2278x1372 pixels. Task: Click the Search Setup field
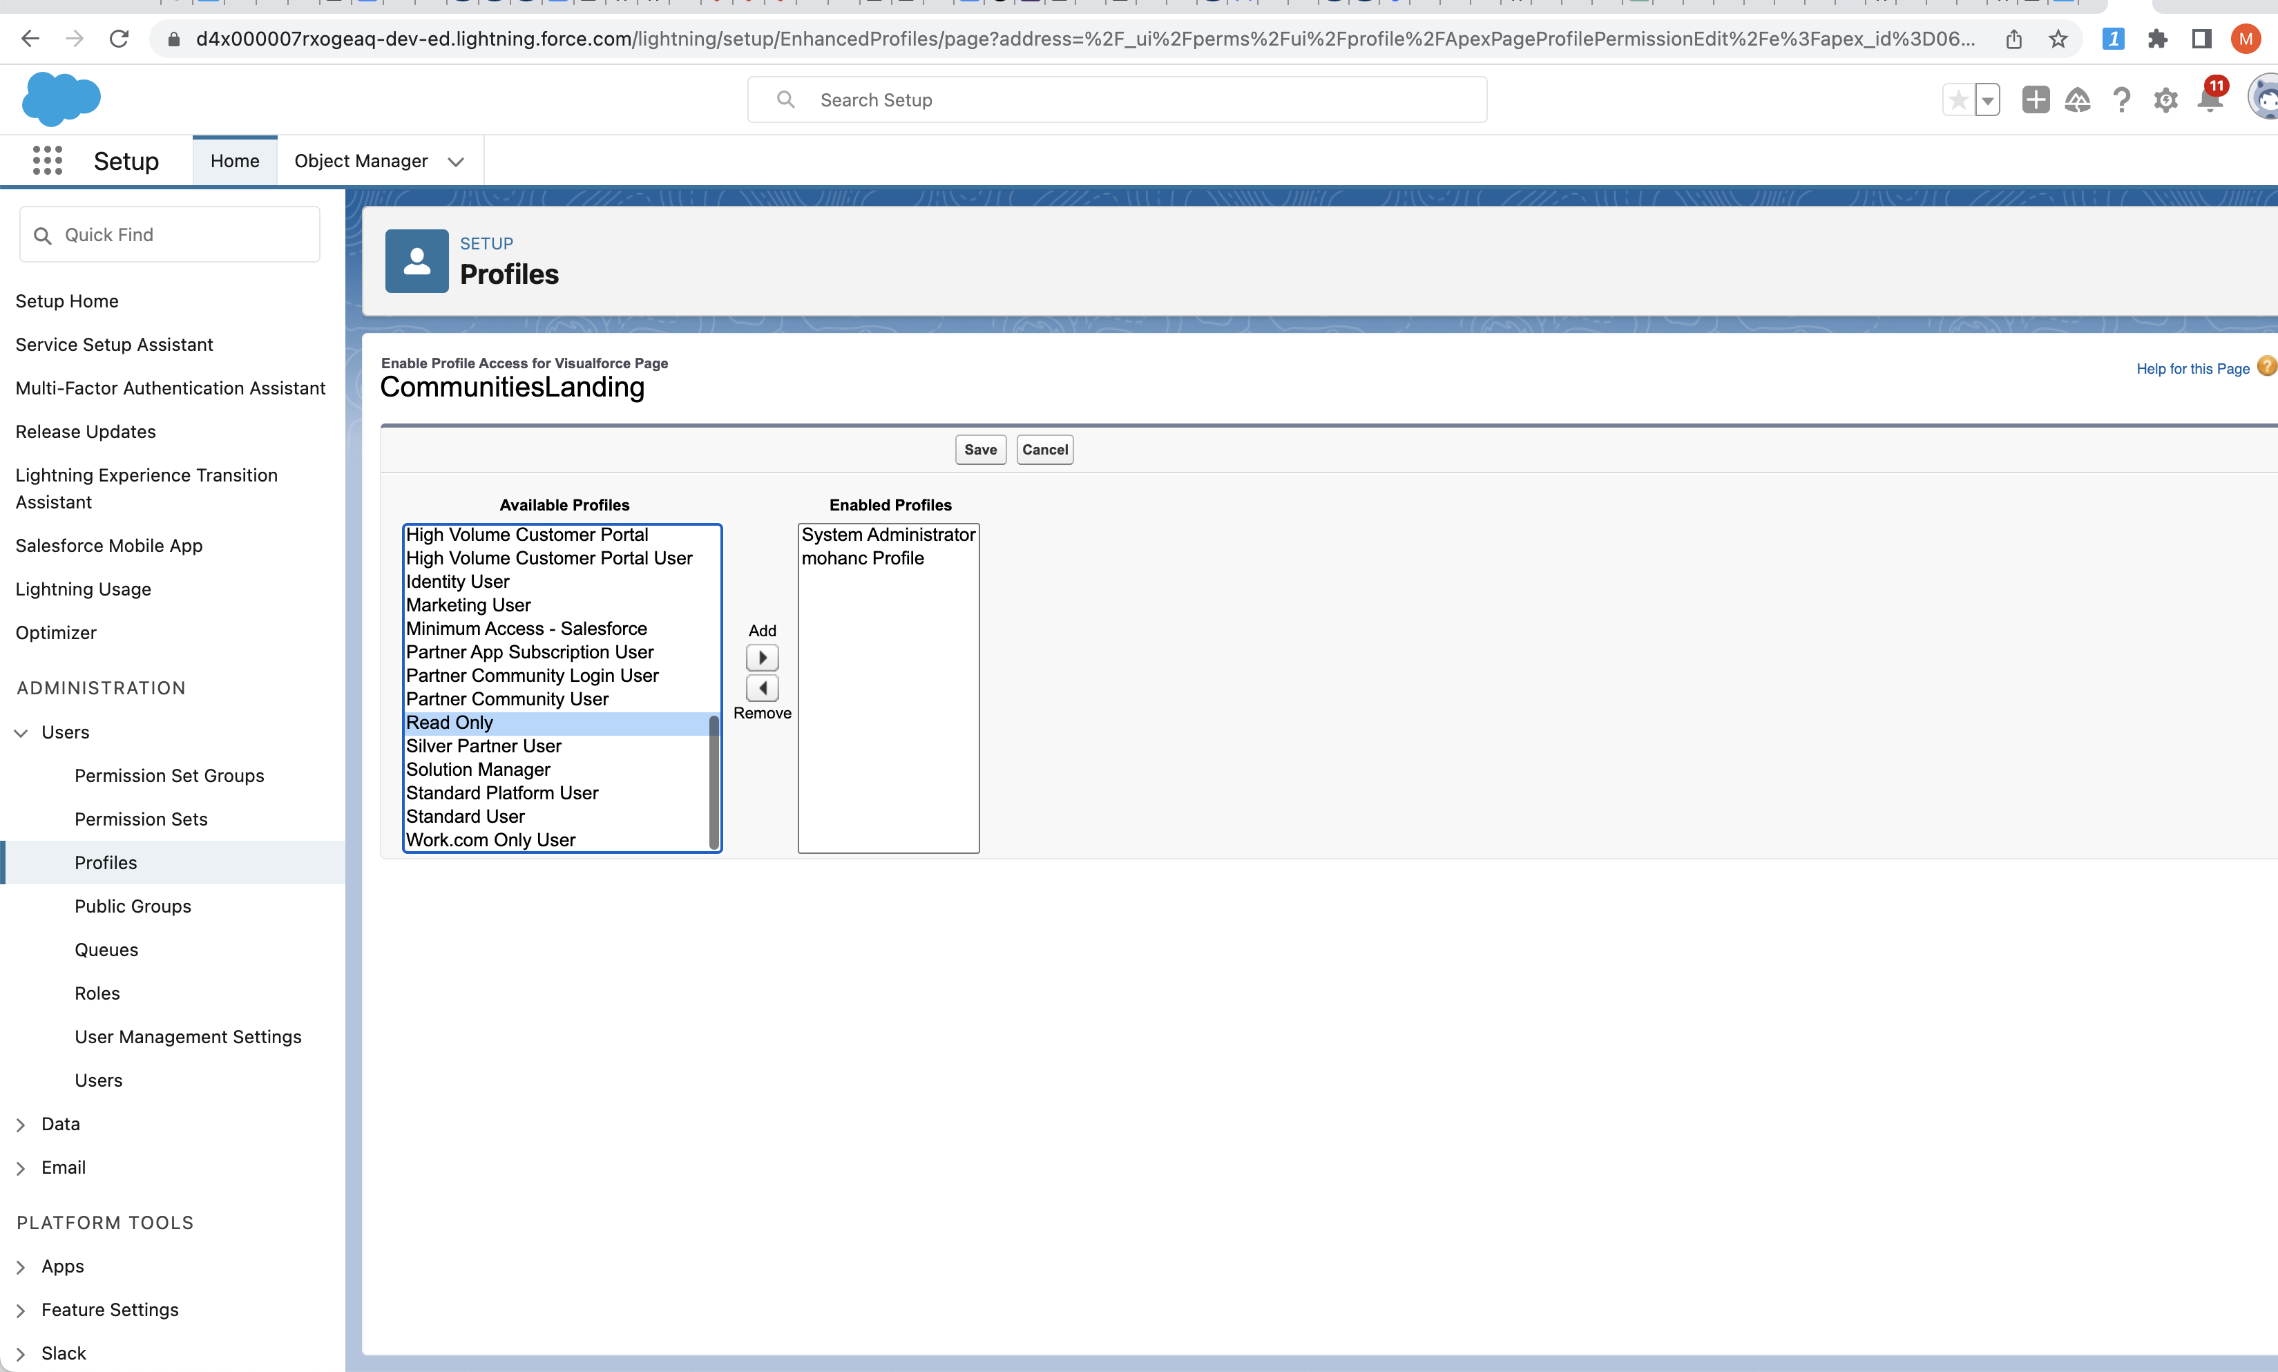1116,100
